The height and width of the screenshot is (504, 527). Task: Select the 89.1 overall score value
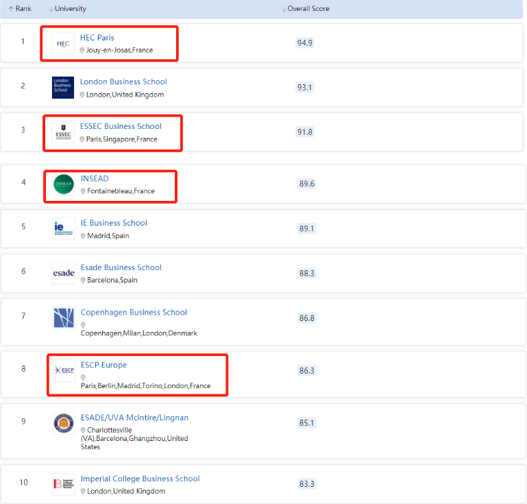point(306,228)
